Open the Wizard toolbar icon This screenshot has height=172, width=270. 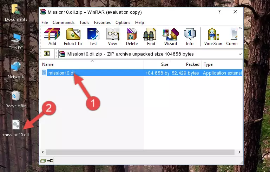[171, 37]
